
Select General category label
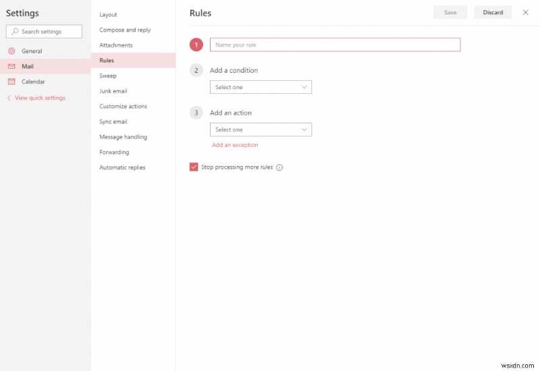click(32, 51)
